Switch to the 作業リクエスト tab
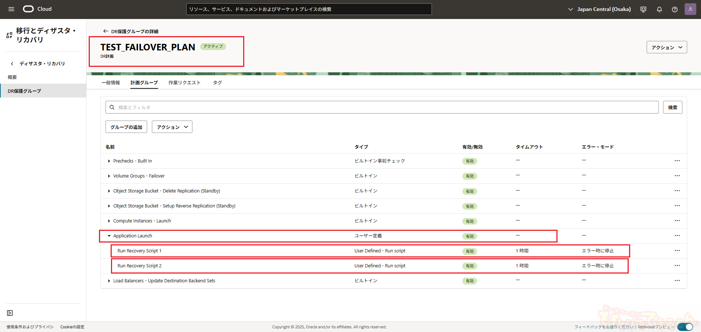 (184, 83)
